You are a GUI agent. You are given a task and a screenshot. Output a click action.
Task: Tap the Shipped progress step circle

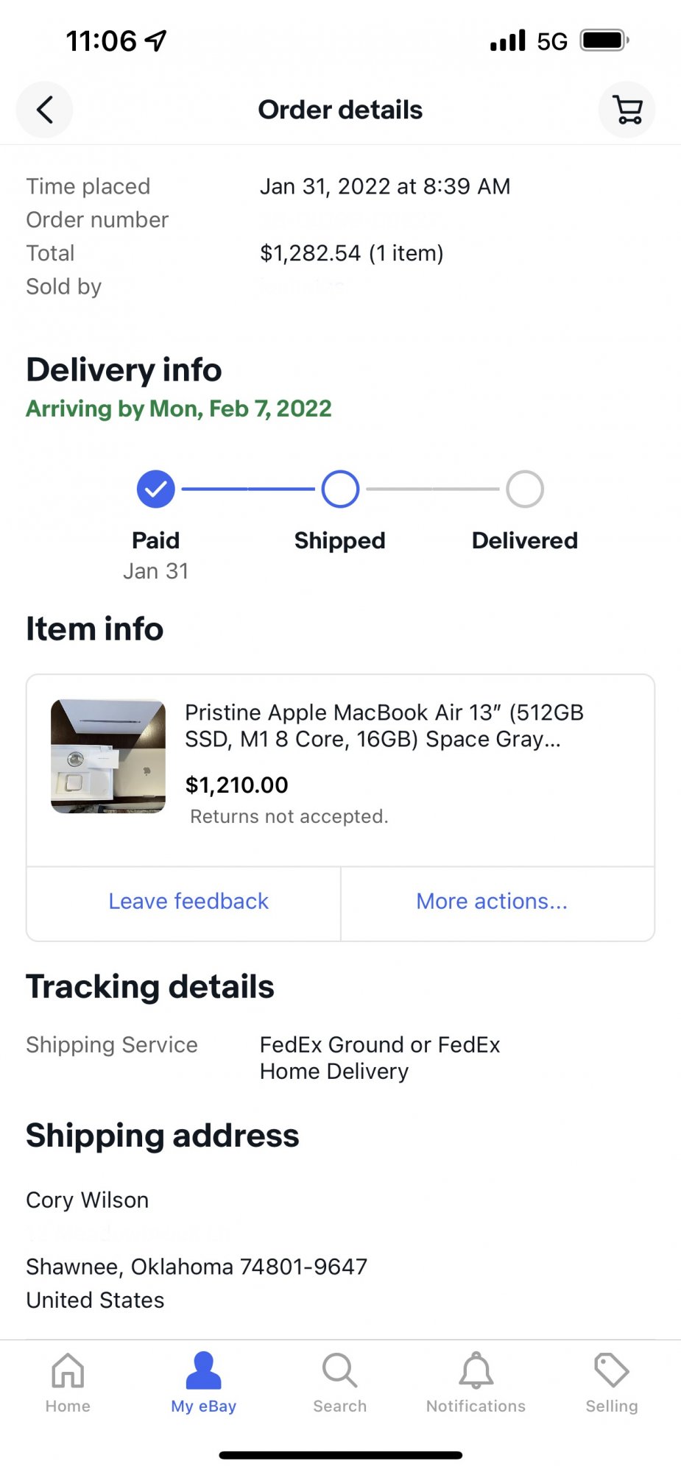click(340, 489)
